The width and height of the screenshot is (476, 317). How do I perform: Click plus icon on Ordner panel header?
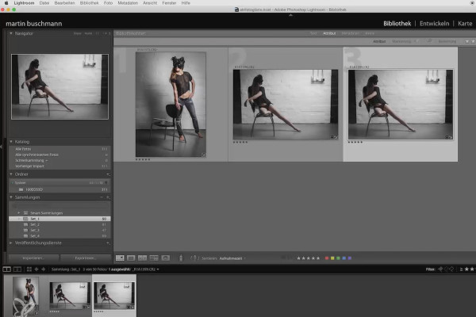[108, 174]
